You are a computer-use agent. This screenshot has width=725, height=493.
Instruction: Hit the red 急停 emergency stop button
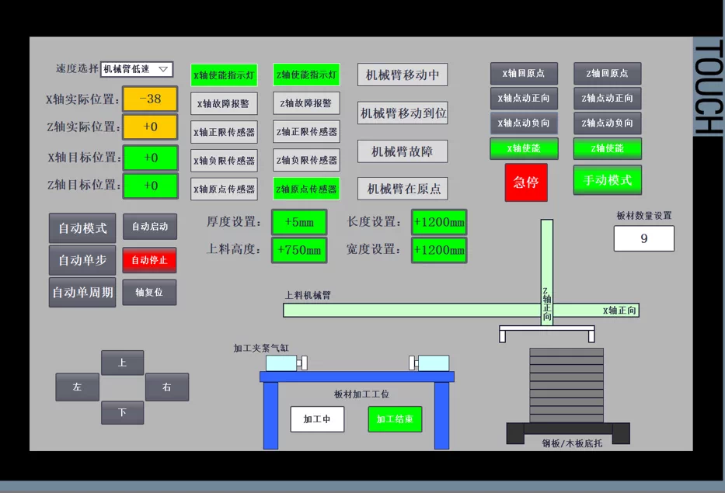click(526, 182)
